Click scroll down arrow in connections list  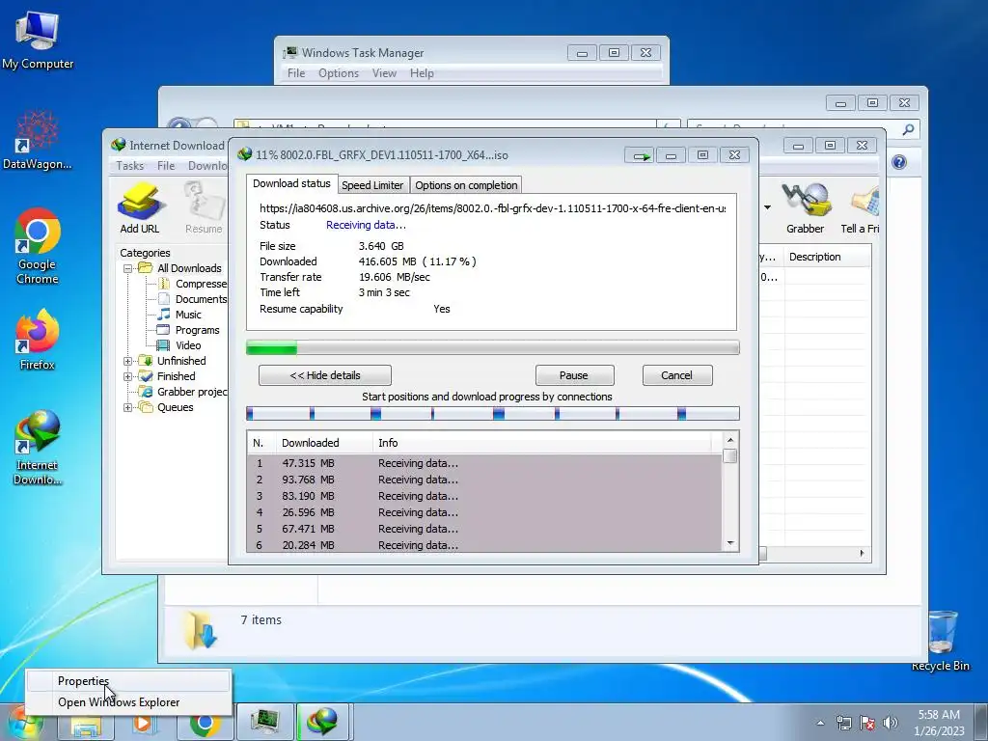tap(730, 543)
